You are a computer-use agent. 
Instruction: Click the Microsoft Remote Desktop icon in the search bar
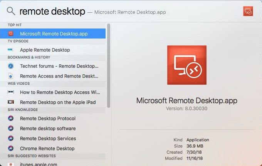coord(248,11)
